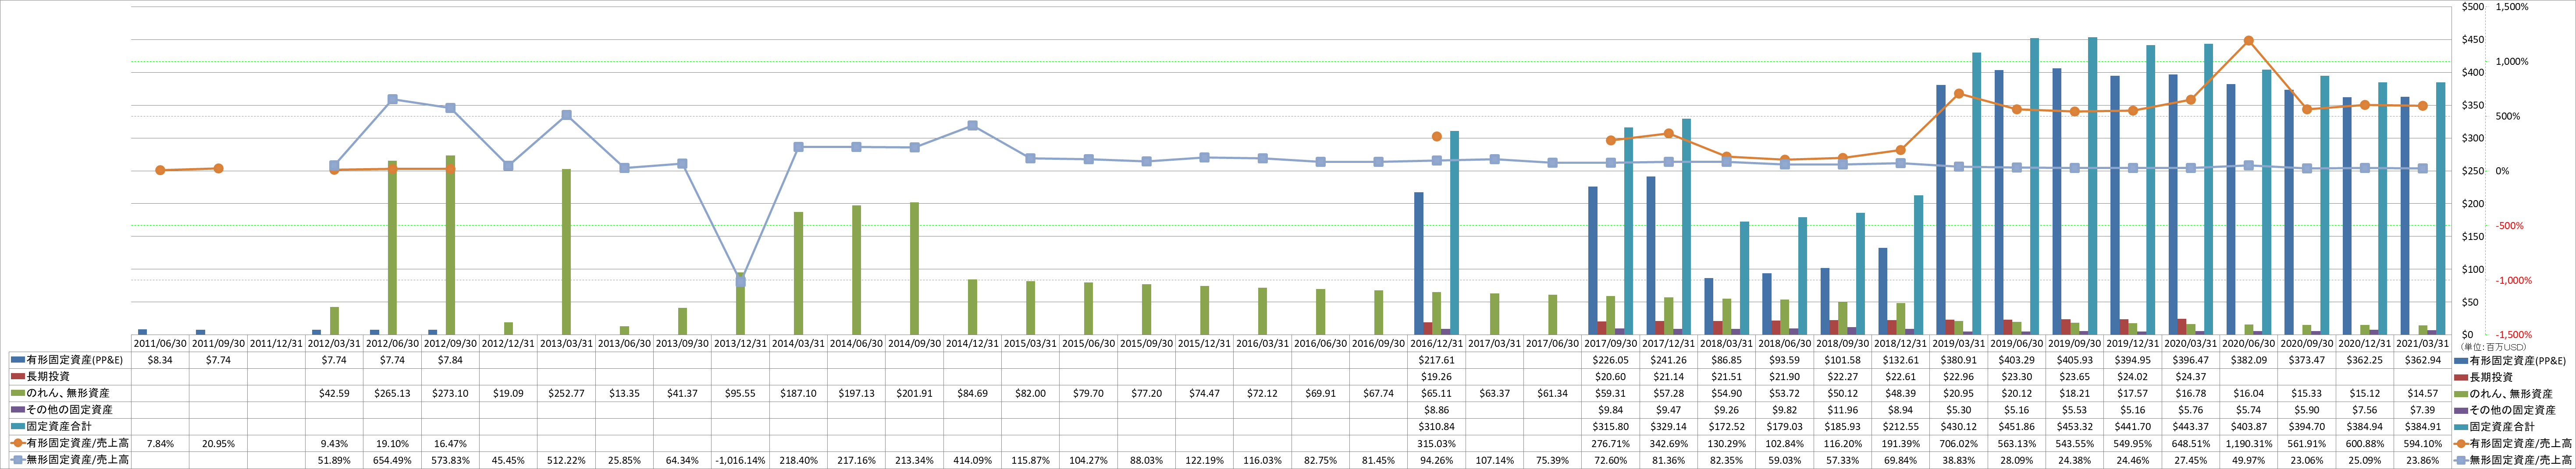The image size is (2576, 469).
Task: Click the orange line's peak marker at 2020/06/30
Action: click(2249, 41)
